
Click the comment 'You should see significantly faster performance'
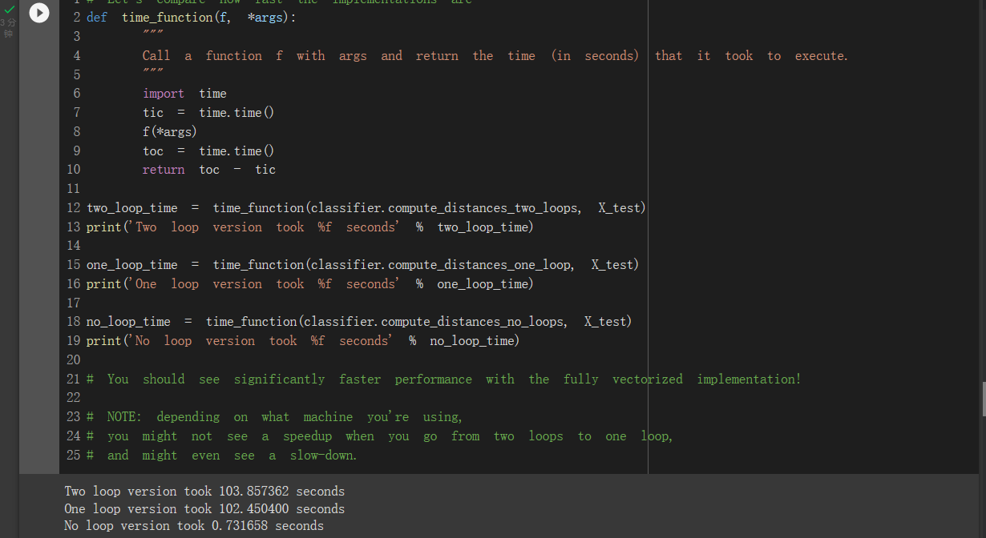[444, 379]
